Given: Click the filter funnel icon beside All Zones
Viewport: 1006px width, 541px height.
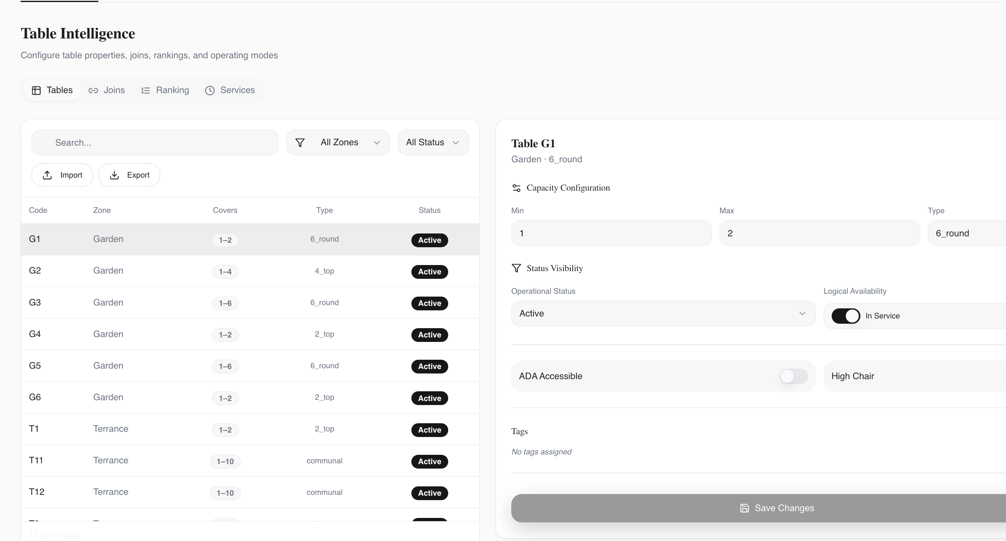Looking at the screenshot, I should coord(300,142).
